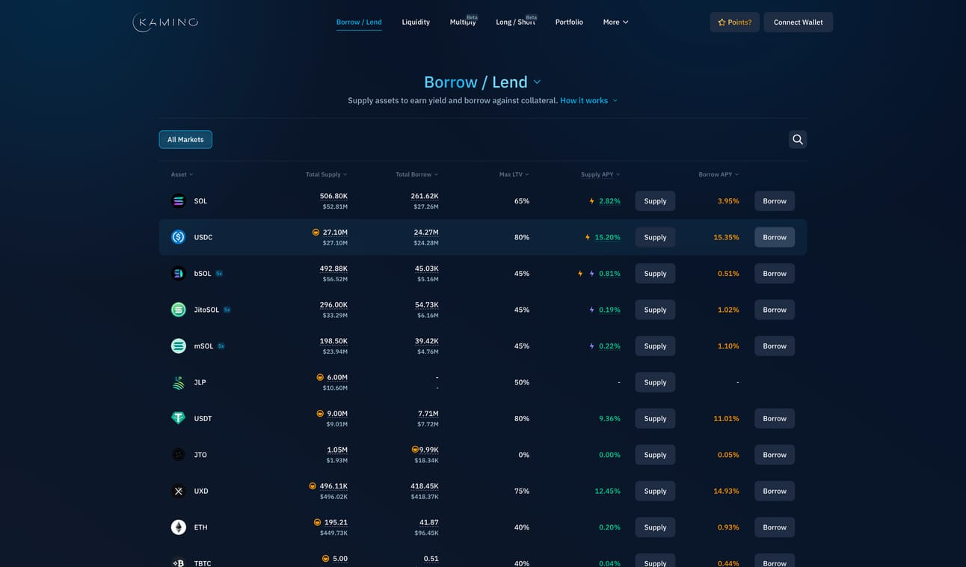Click the lightning bolt beside USDC supply APY

(588, 237)
